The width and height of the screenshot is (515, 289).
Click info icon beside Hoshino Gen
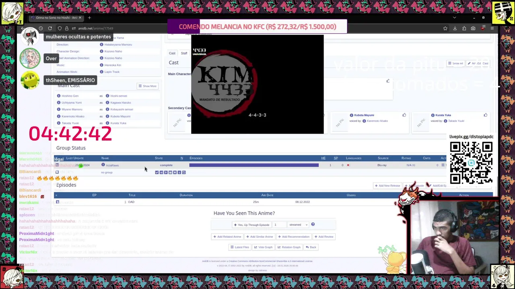click(59, 96)
